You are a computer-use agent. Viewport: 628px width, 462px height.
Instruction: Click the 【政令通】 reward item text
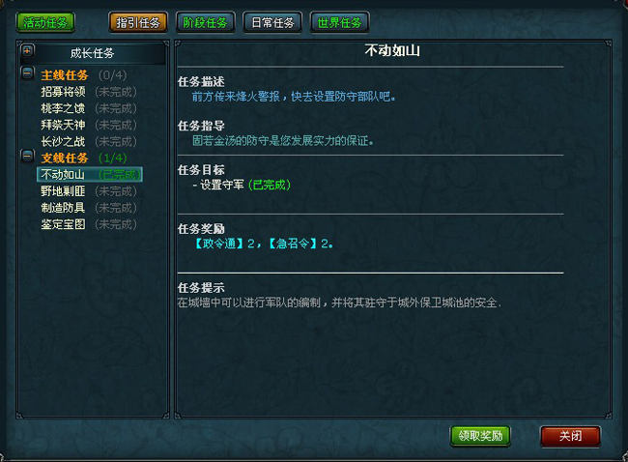[x=218, y=244]
